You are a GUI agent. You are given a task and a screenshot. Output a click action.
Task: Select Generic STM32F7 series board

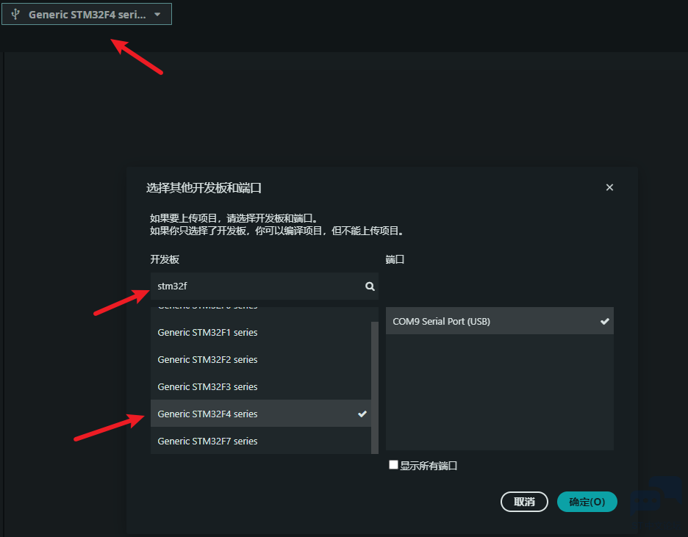click(x=261, y=441)
